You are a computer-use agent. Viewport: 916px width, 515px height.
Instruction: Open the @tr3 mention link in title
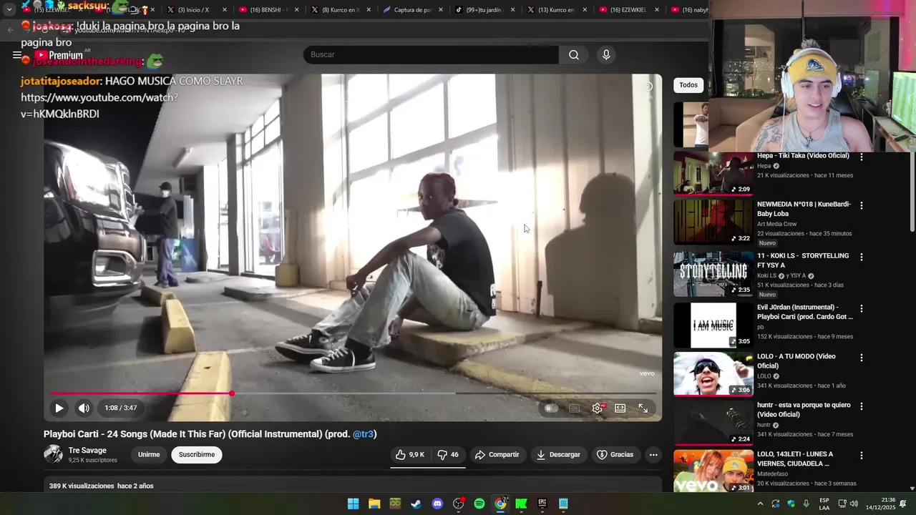click(x=363, y=434)
